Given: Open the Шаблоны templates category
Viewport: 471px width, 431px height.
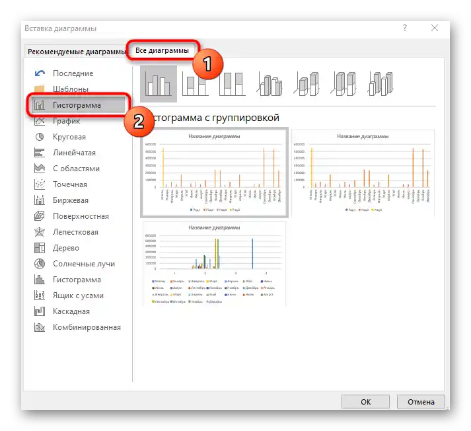Looking at the screenshot, I should click(x=77, y=89).
